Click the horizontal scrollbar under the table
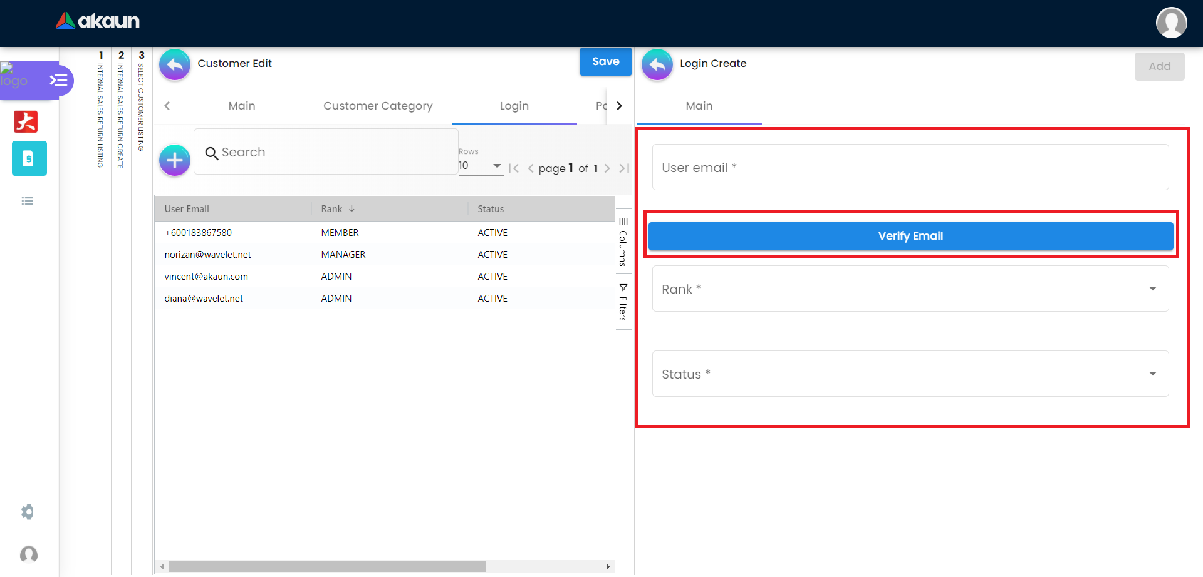 [x=327, y=566]
